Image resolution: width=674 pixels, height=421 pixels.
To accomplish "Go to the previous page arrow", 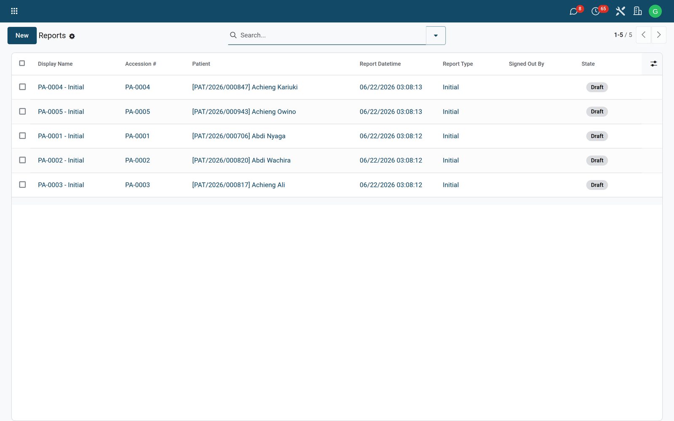I will (x=643, y=35).
